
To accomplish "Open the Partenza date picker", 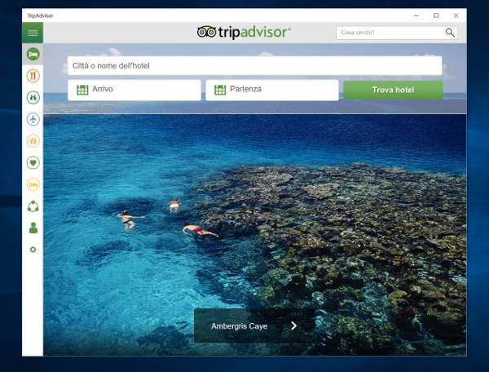I will click(x=272, y=90).
